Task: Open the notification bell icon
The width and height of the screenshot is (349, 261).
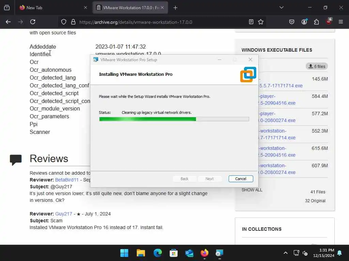Action: coord(340,253)
